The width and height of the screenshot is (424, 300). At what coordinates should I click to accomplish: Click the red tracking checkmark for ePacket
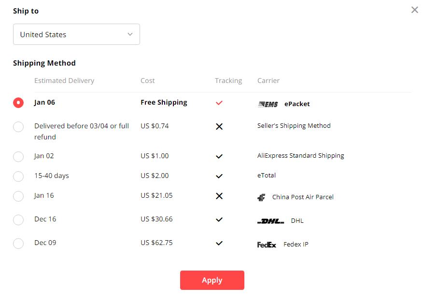coord(219,103)
